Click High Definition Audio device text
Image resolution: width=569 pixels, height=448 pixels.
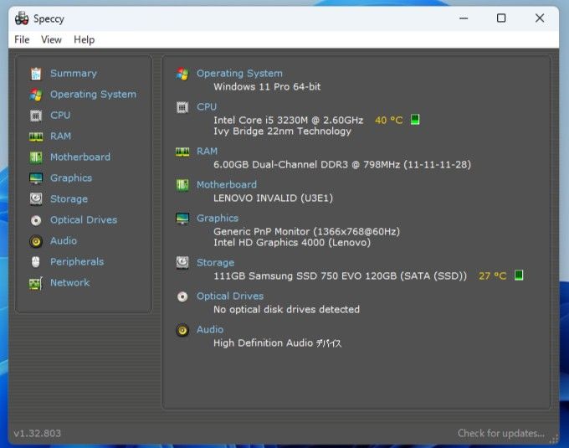[278, 343]
